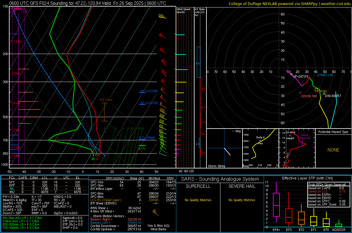The height and width of the screenshot is (233, 352).
Task: Click the Eff Shear (EBWD) row label
Action: coord(104,203)
